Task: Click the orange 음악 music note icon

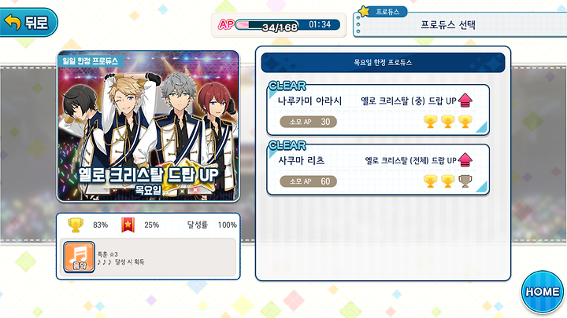Action: [x=80, y=257]
